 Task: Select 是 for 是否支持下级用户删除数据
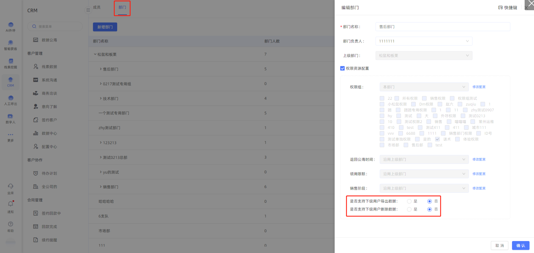coord(409,209)
